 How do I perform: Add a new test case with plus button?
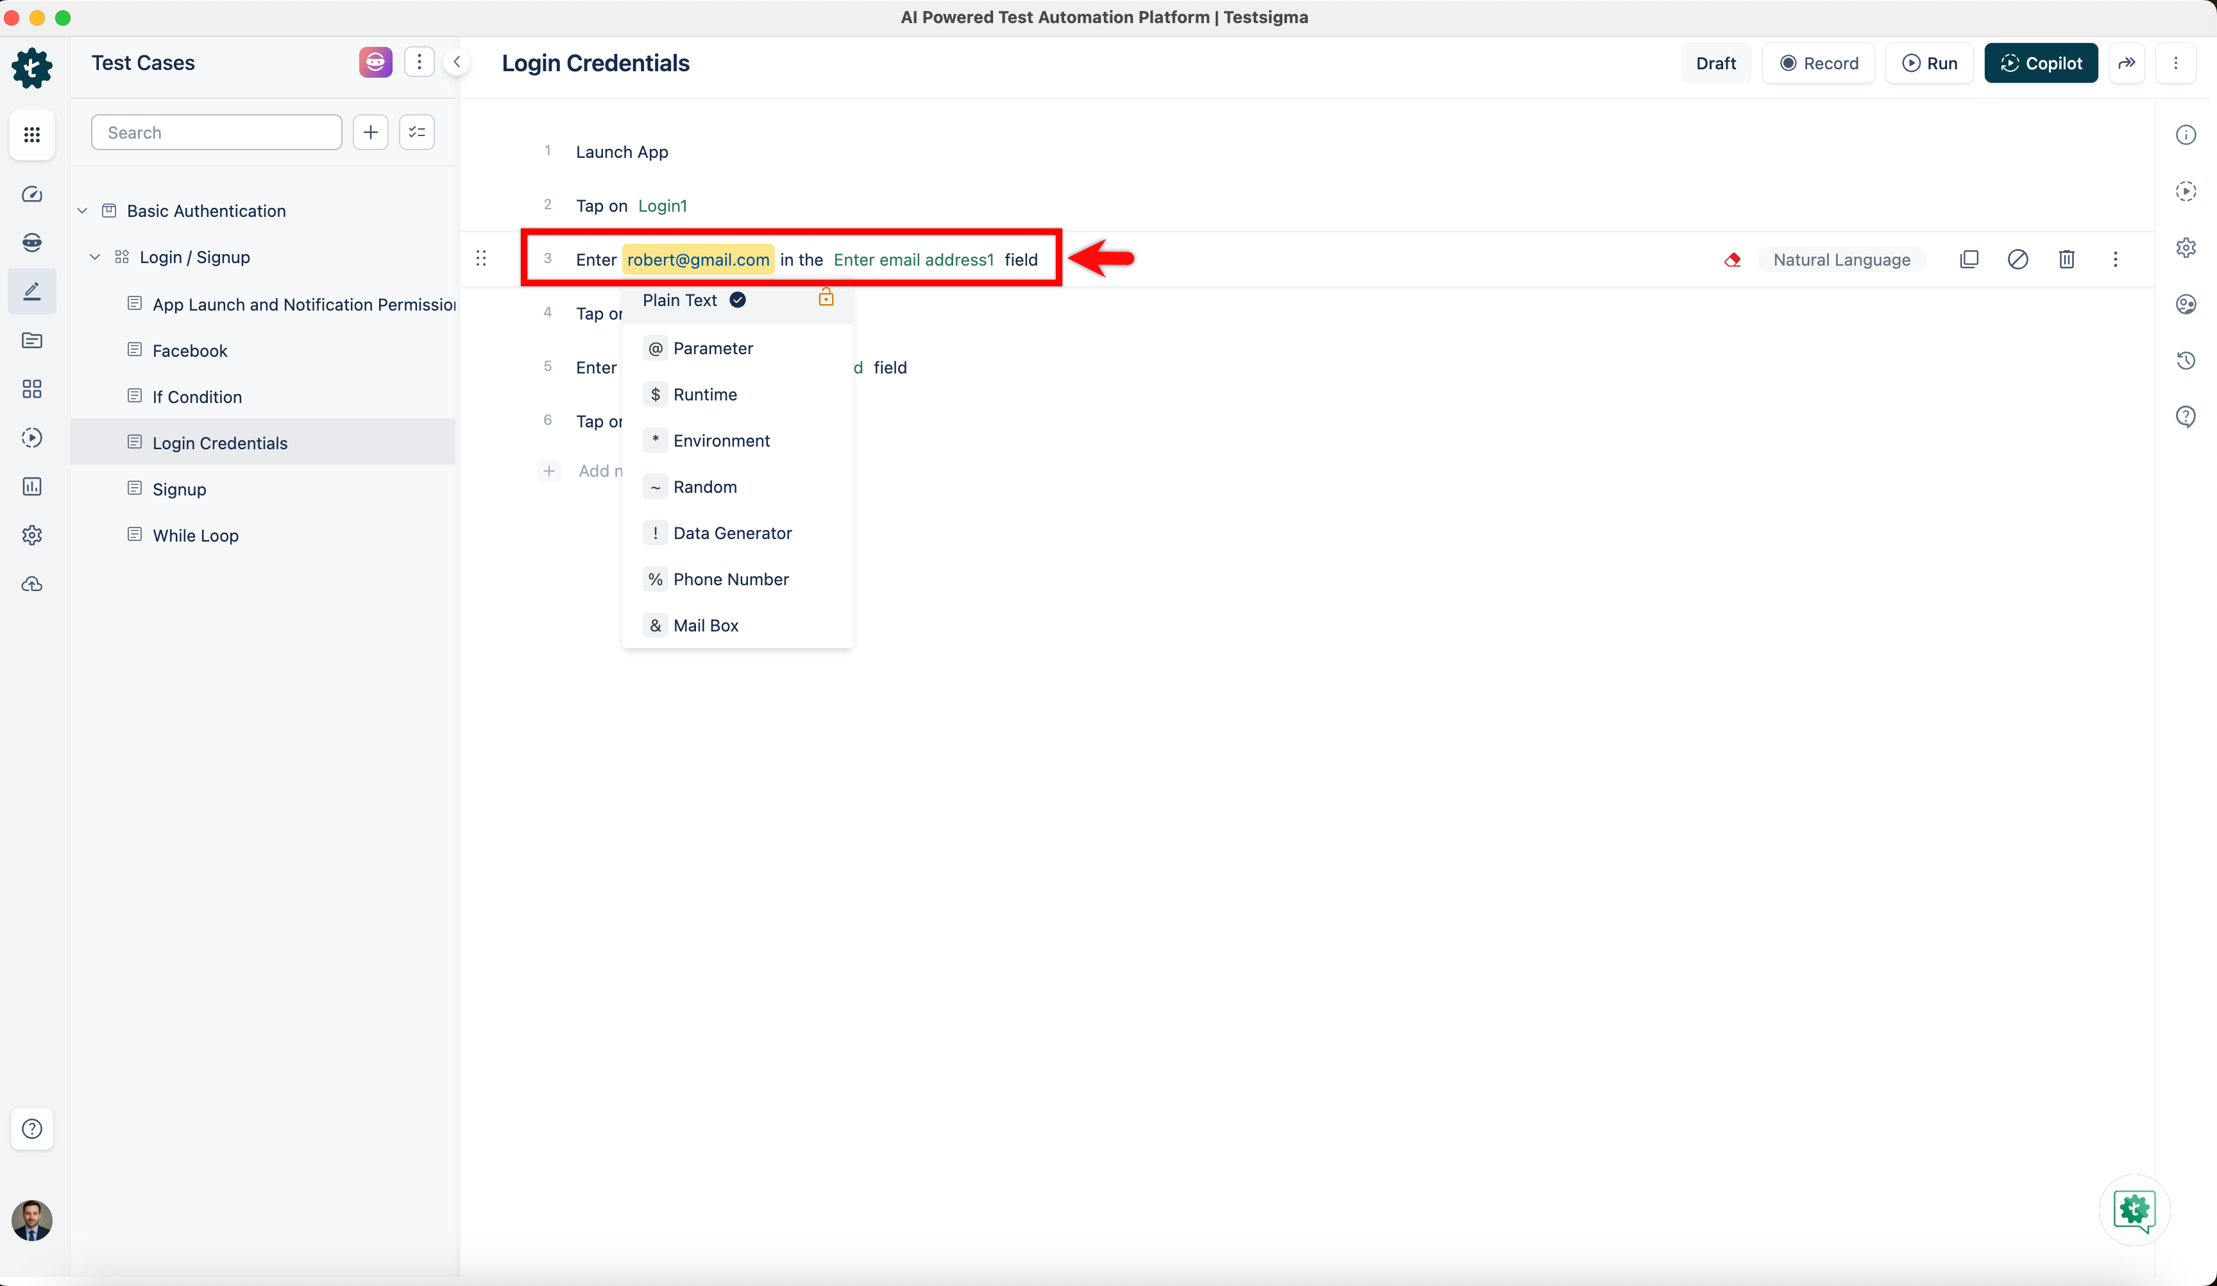coord(370,132)
